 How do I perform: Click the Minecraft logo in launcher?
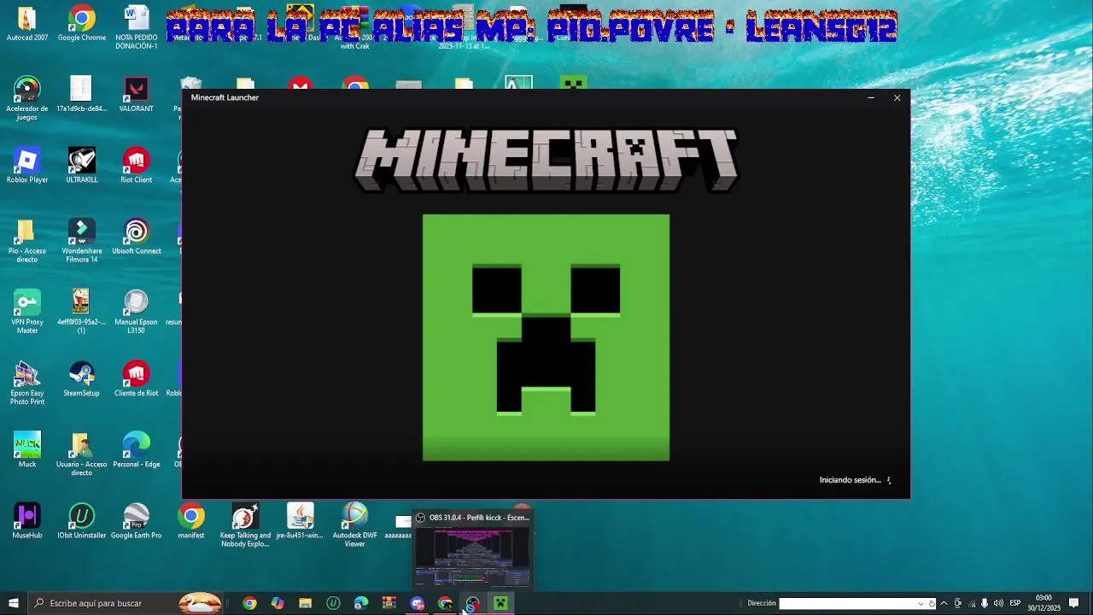546,160
